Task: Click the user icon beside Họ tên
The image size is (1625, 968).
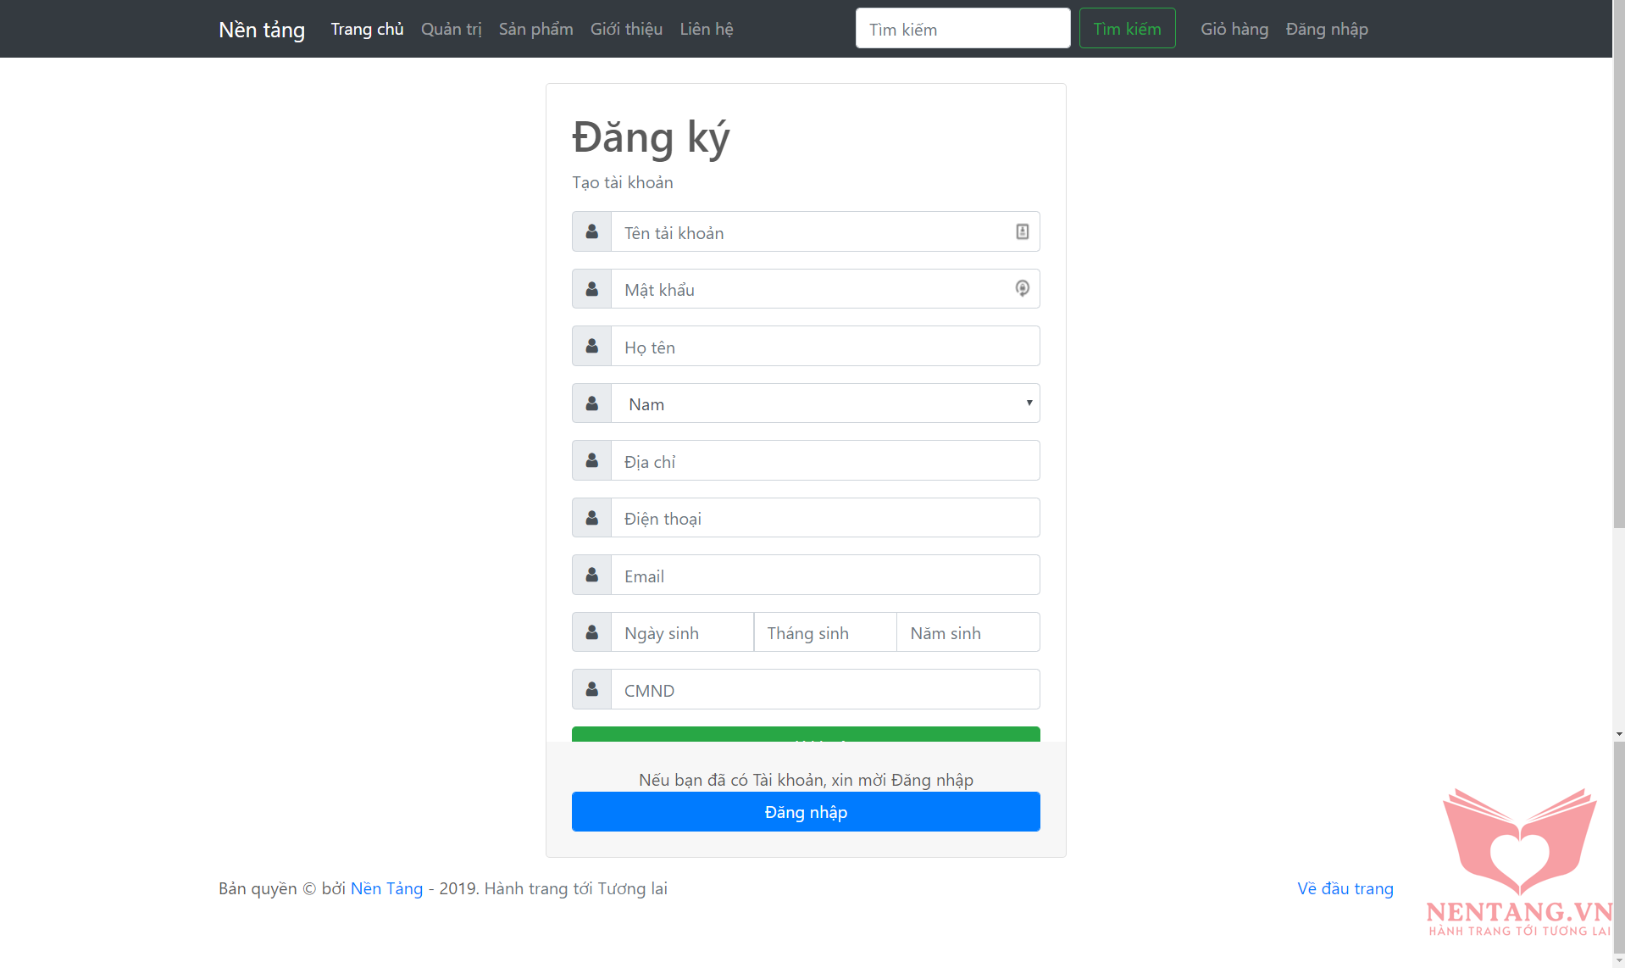Action: (x=591, y=346)
